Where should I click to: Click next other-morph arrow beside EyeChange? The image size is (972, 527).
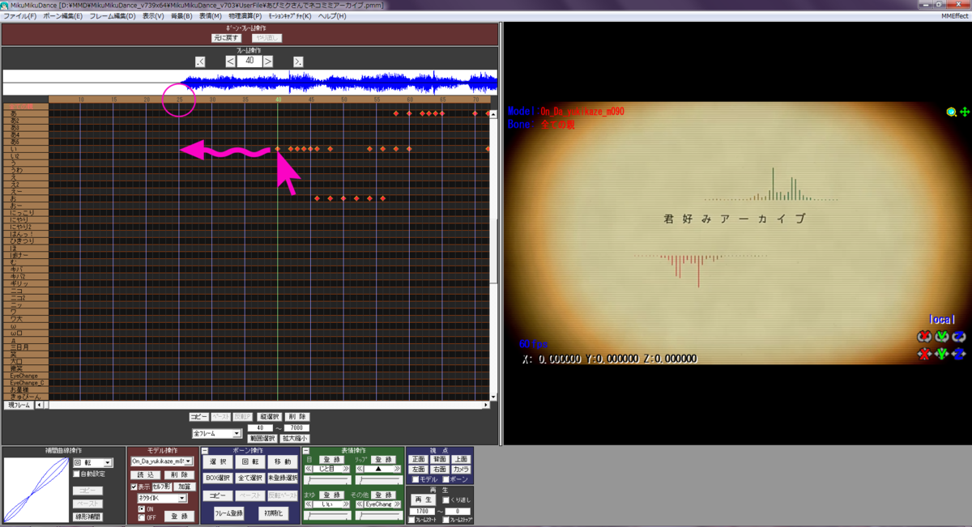(x=397, y=504)
